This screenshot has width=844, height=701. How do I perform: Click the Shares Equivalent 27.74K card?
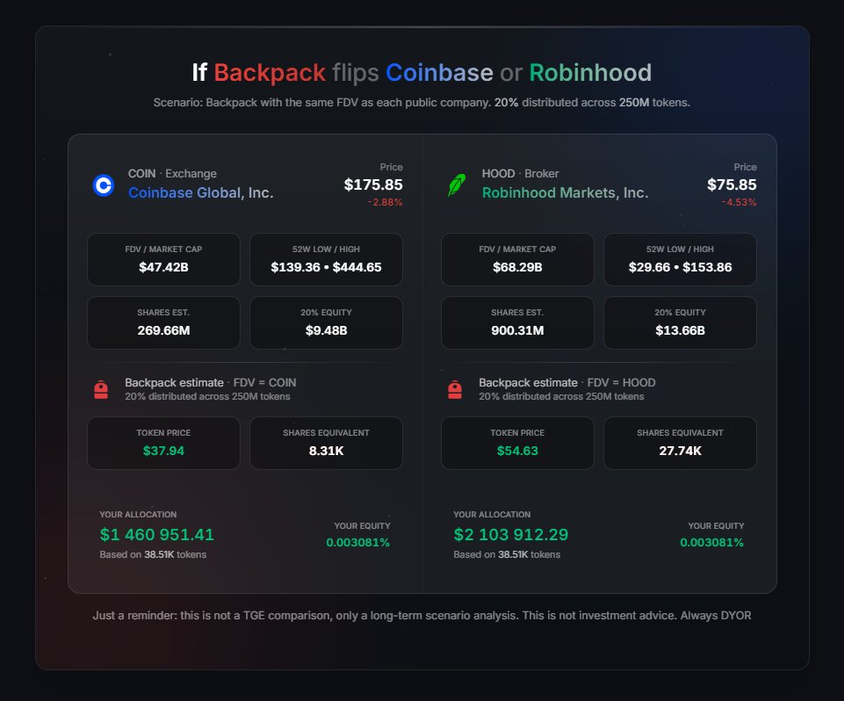pyautogui.click(x=680, y=443)
